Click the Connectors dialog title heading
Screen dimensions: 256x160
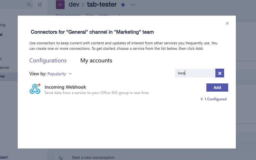[92, 32]
